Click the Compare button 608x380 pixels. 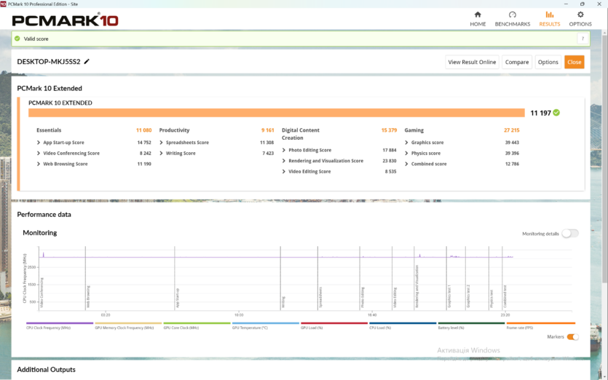pos(517,62)
